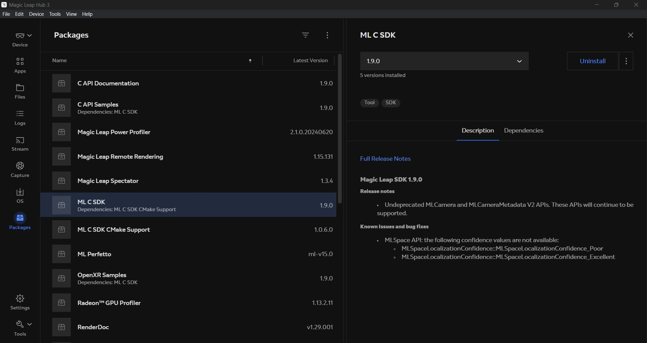Open the Stream view
Image resolution: width=647 pixels, height=343 pixels.
point(20,144)
